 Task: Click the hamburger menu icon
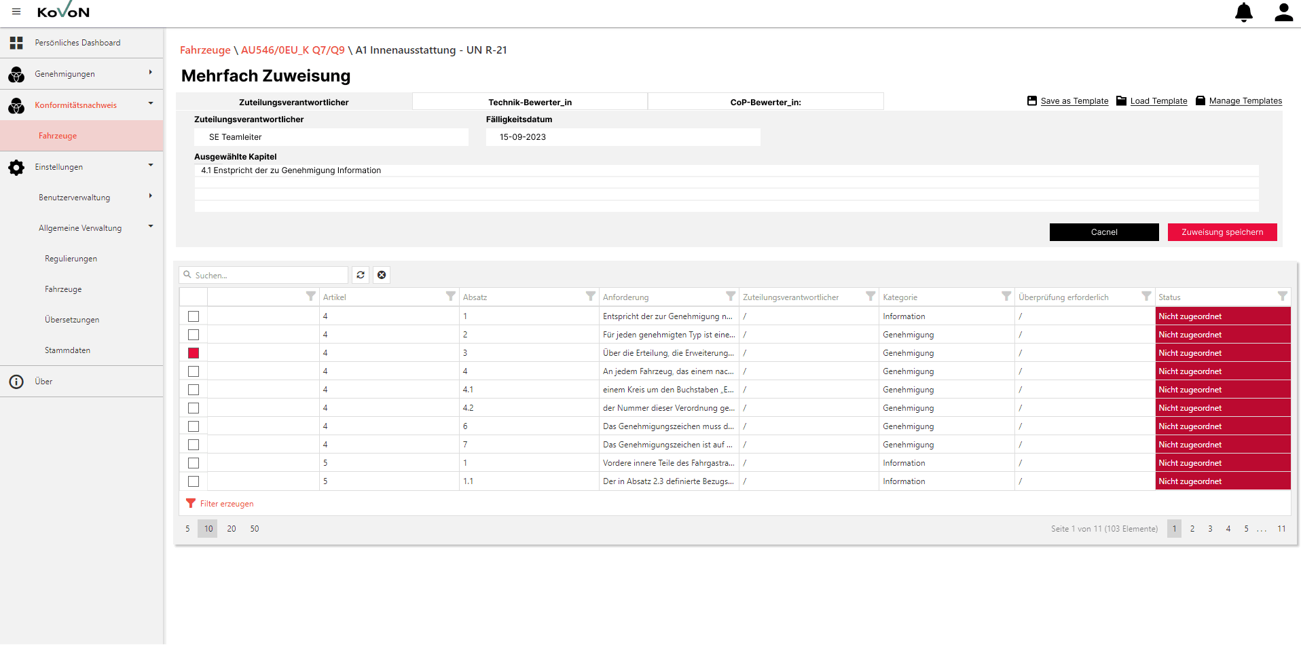(x=16, y=12)
